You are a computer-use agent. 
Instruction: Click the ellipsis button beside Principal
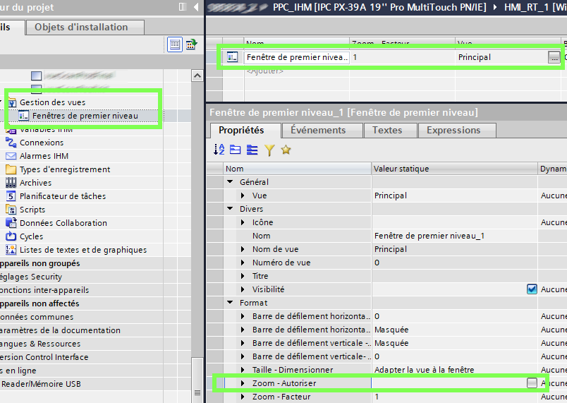(x=554, y=58)
